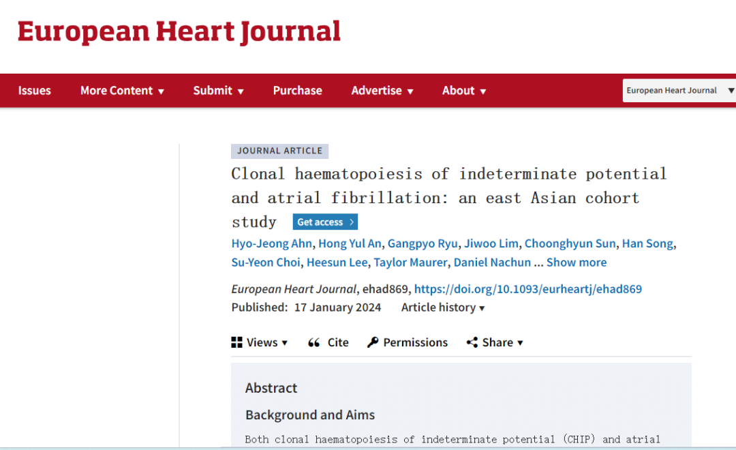Open the About dropdown menu

click(464, 90)
